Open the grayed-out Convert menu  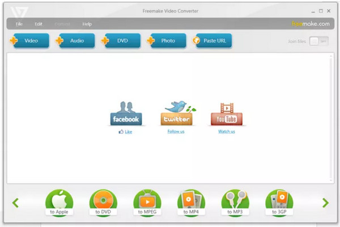(x=62, y=24)
